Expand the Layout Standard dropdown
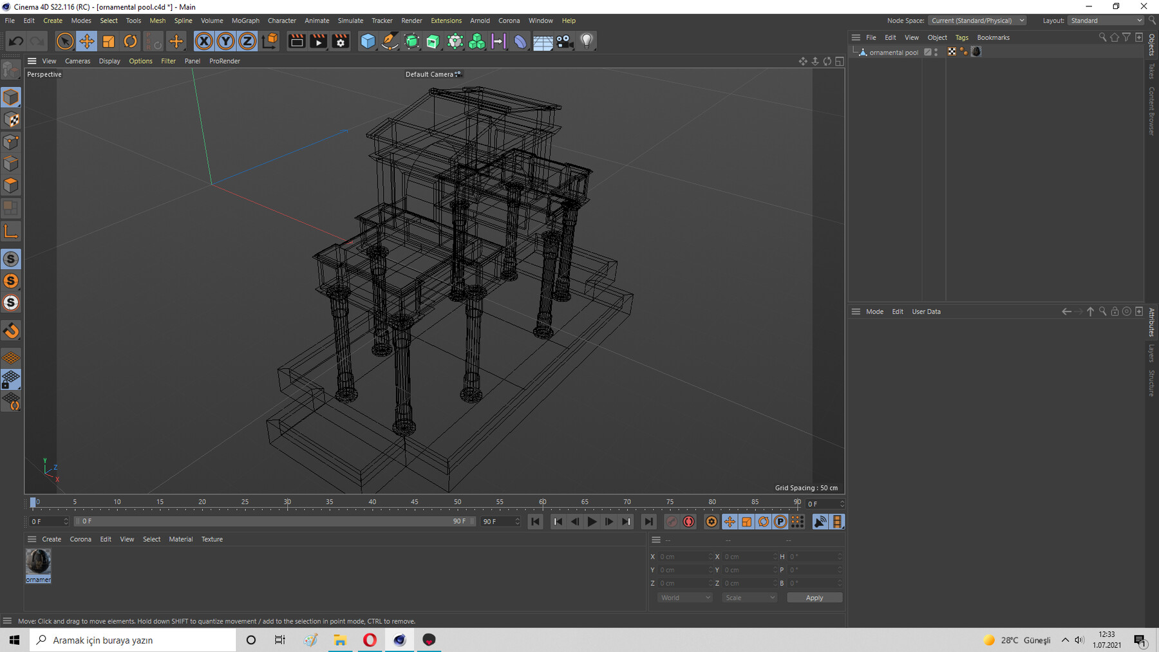Image resolution: width=1159 pixels, height=652 pixels. [x=1106, y=21]
